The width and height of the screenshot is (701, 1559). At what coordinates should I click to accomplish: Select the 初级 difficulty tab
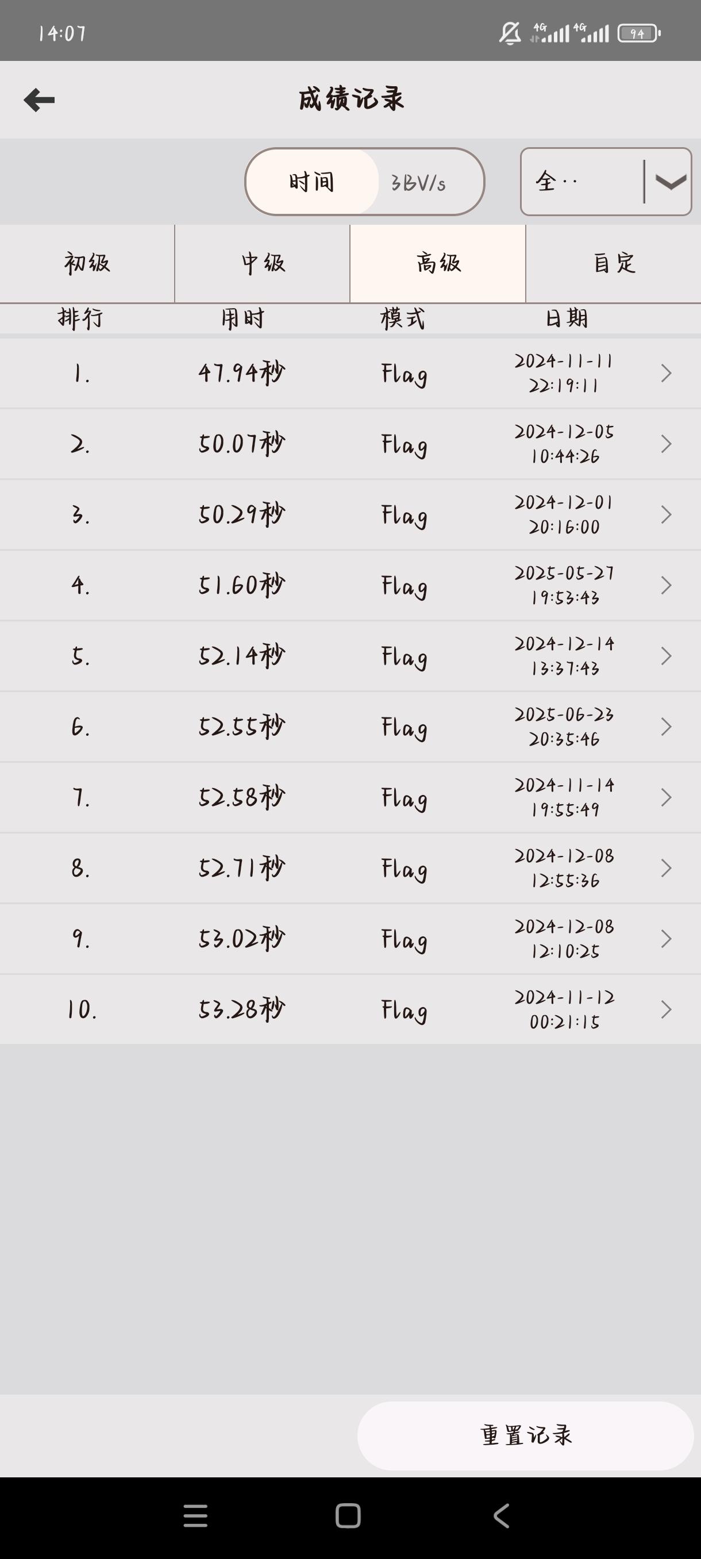(x=87, y=263)
